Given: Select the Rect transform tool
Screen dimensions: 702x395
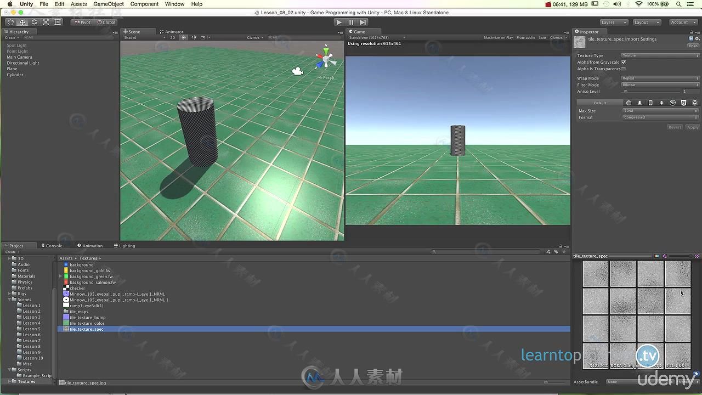Looking at the screenshot, I should (x=58, y=22).
